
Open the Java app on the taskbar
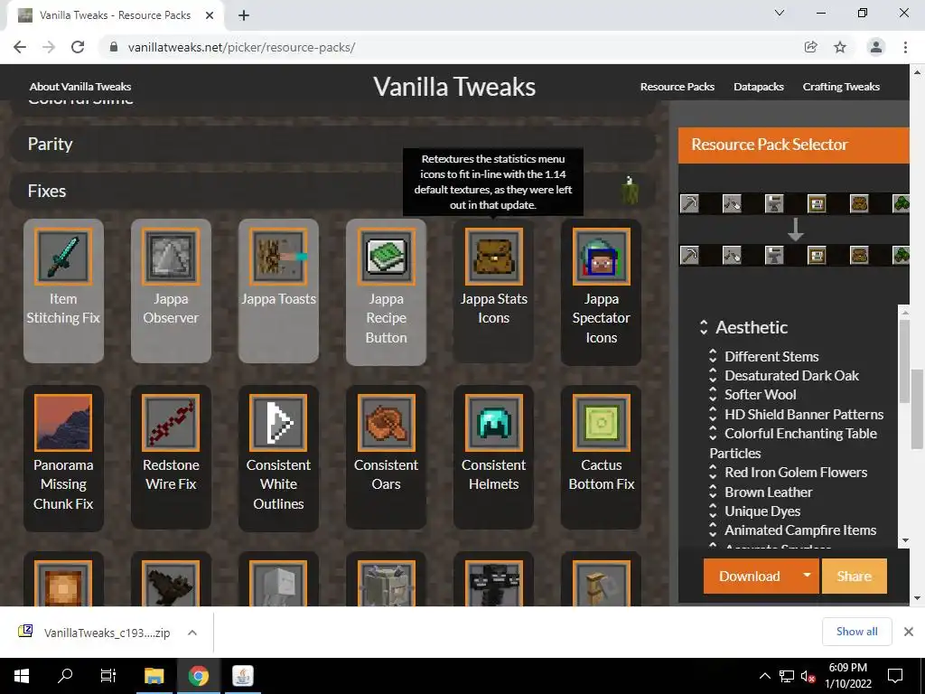click(242, 676)
